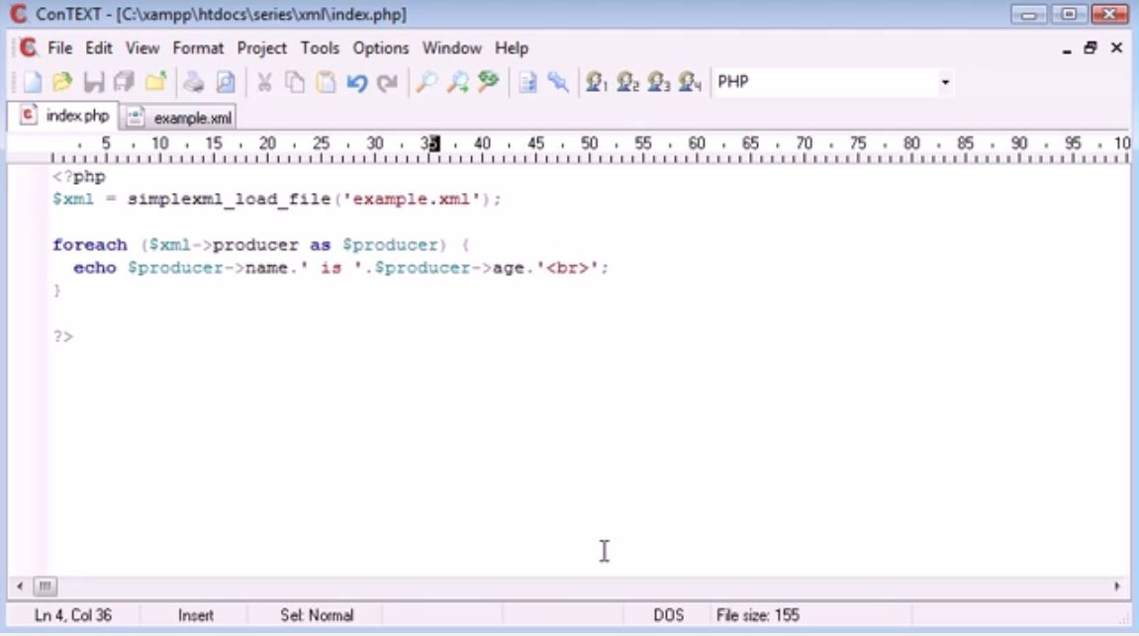Open the View menu
Image resolution: width=1139 pixels, height=636 pixels.
[142, 47]
